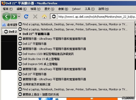Click the favicon beside Dell Inspiron 545 entry

click(20, 64)
